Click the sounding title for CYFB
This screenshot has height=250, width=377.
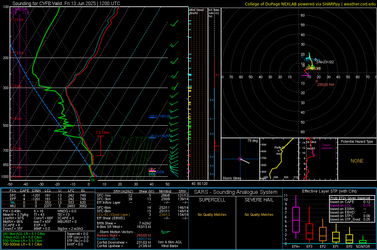coord(66,4)
